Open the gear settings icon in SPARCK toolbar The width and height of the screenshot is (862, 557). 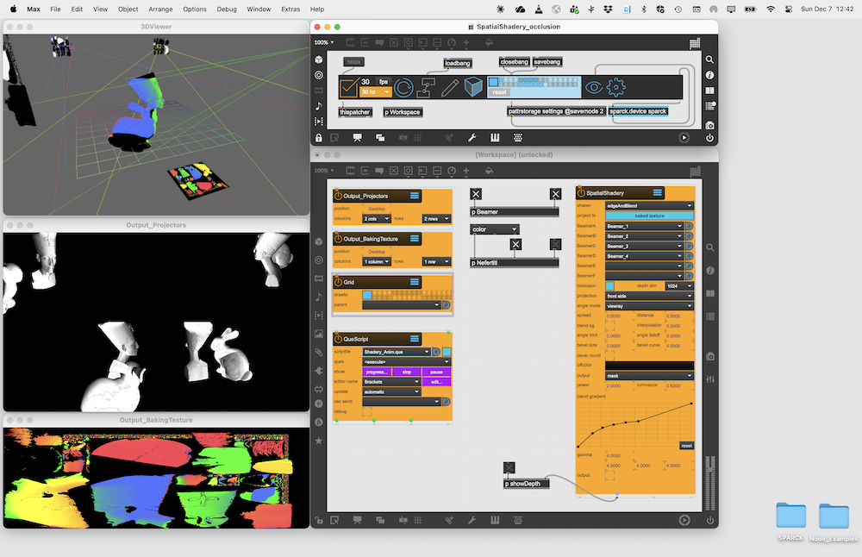point(615,87)
